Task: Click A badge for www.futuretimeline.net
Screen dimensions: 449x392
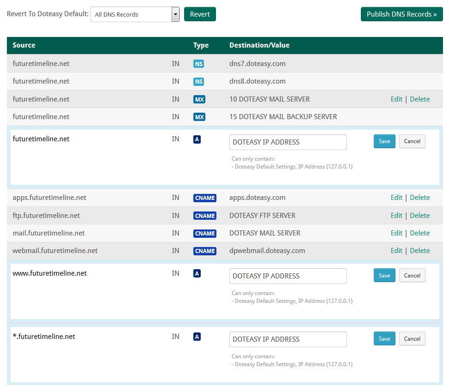Action: pyautogui.click(x=197, y=273)
